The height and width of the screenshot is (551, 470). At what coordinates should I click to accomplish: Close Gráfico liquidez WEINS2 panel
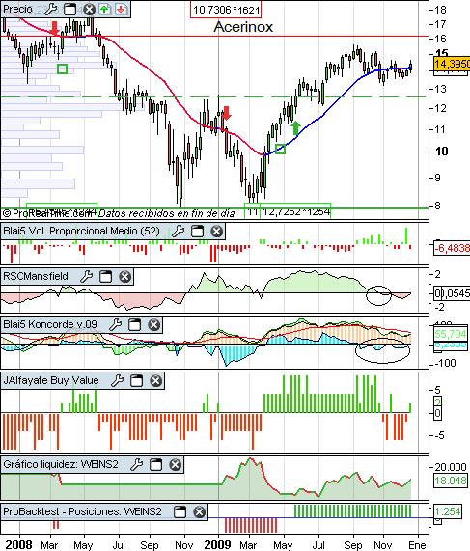[175, 464]
